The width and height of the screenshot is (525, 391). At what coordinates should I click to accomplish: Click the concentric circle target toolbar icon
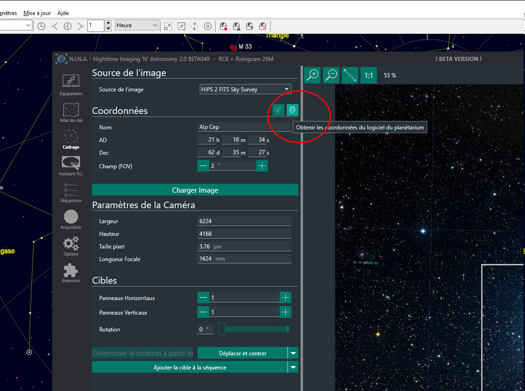pos(208,26)
